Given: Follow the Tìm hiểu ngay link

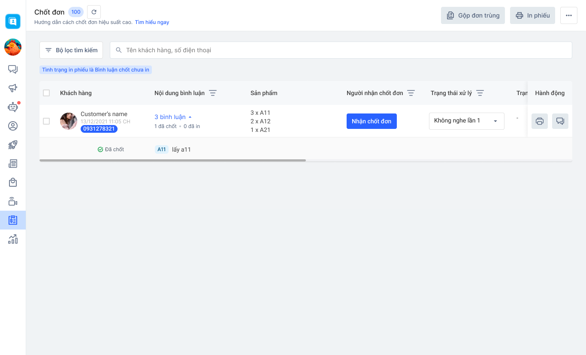Looking at the screenshot, I should tap(152, 22).
